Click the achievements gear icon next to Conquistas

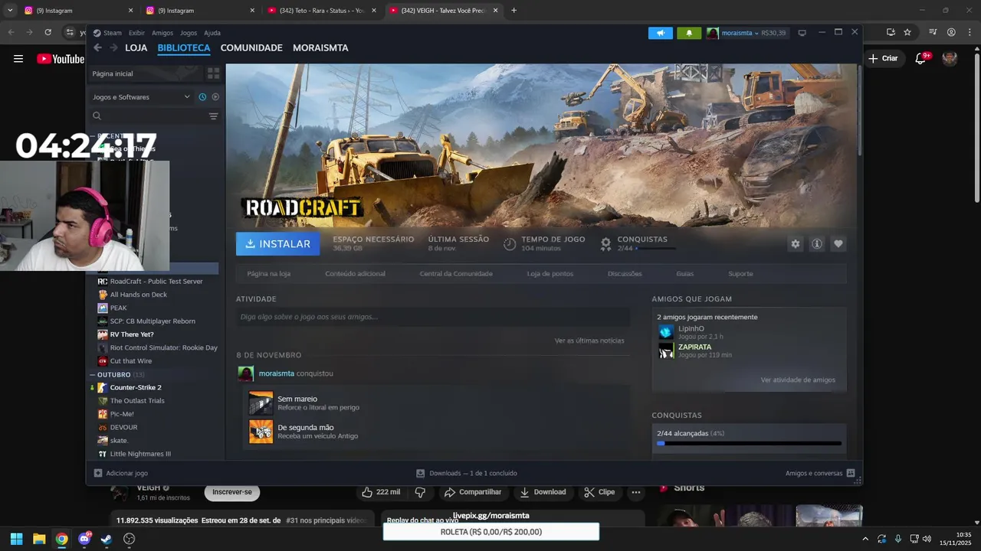pos(605,243)
